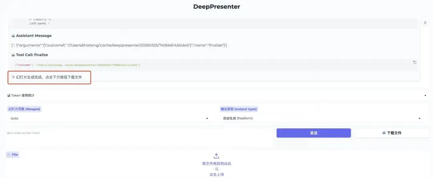Viewport: 433px width, 178px height.
Task: Click the File label tag
Action: (x=12, y=154)
